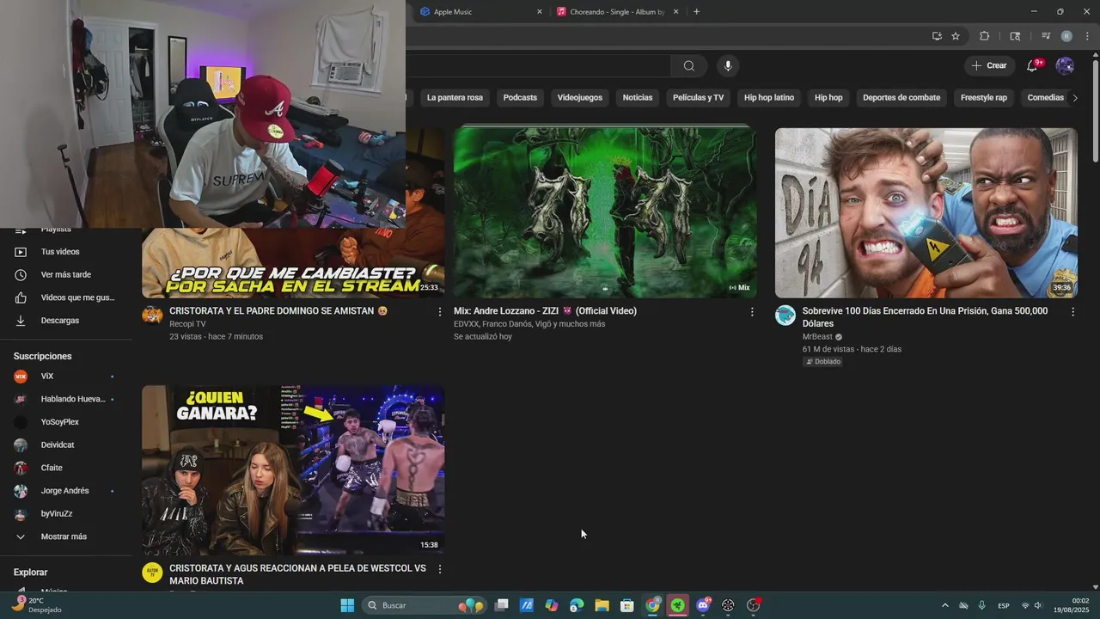1100x619 pixels.
Task: Select the Podcasts filter chip
Action: [520, 98]
